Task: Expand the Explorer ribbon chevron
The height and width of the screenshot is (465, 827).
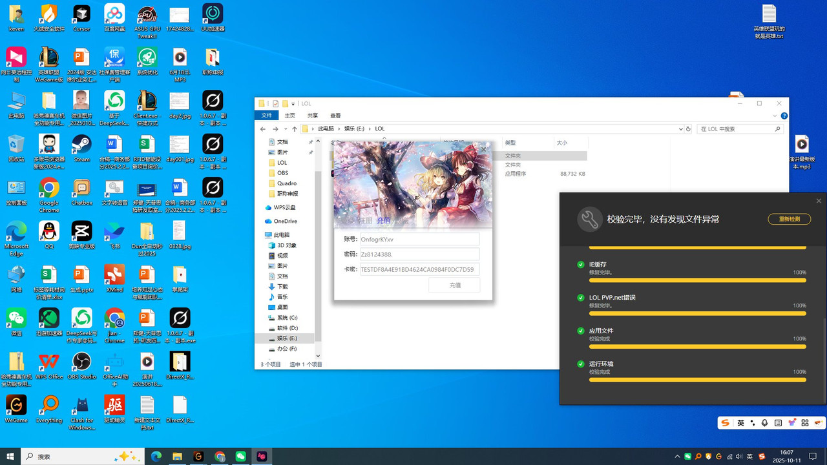Action: pyautogui.click(x=775, y=116)
